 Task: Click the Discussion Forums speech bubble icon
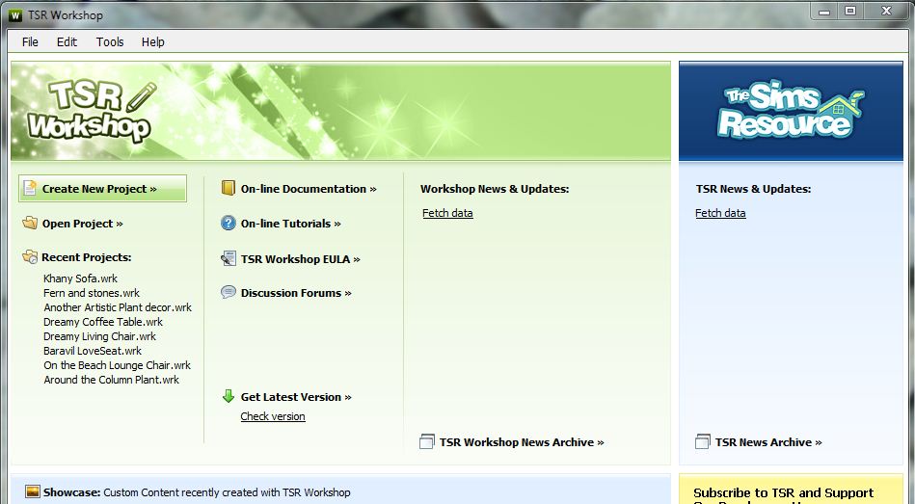pyautogui.click(x=229, y=292)
